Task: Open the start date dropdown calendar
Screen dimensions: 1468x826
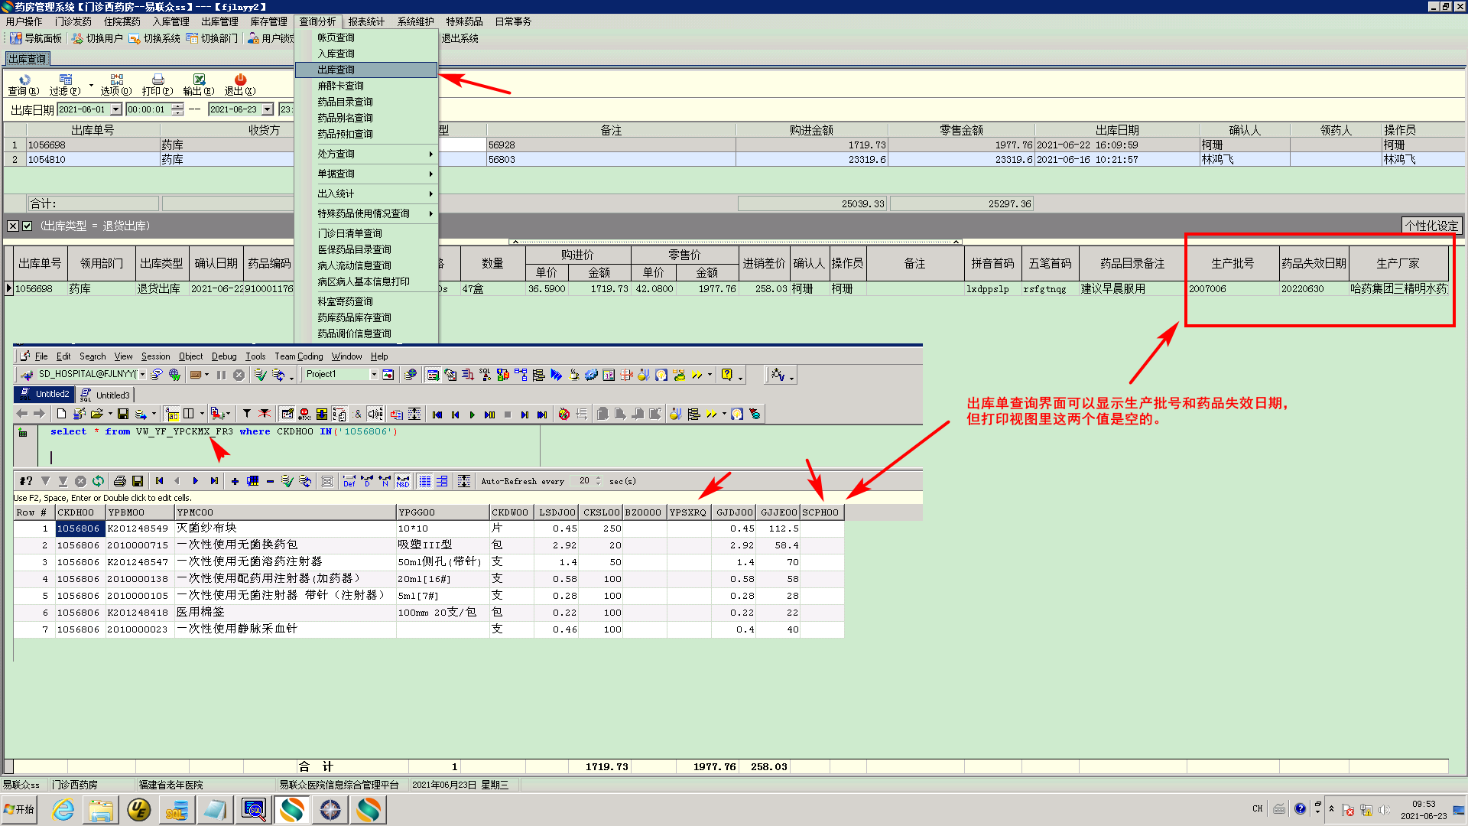Action: coord(116,110)
